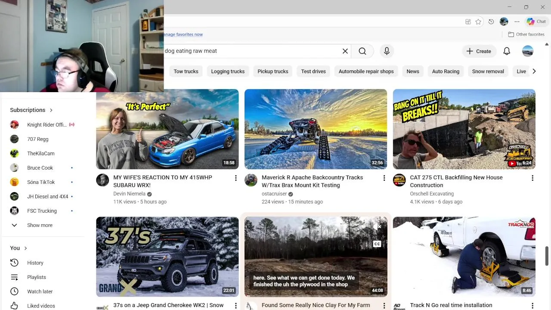551x310 pixels.
Task: Start voice search with the microphone icon
Action: (x=387, y=51)
